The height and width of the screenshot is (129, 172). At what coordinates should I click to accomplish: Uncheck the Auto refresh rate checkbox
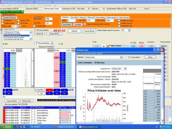pyautogui.click(x=20, y=26)
